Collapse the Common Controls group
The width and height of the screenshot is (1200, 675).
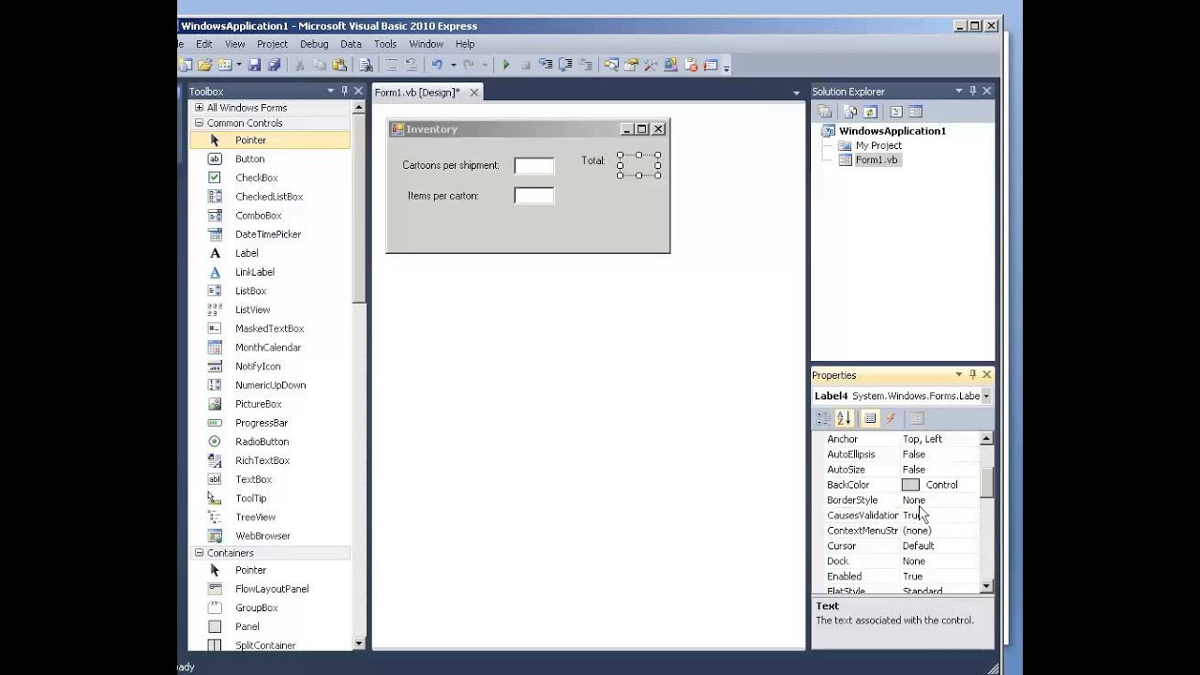pyautogui.click(x=199, y=123)
